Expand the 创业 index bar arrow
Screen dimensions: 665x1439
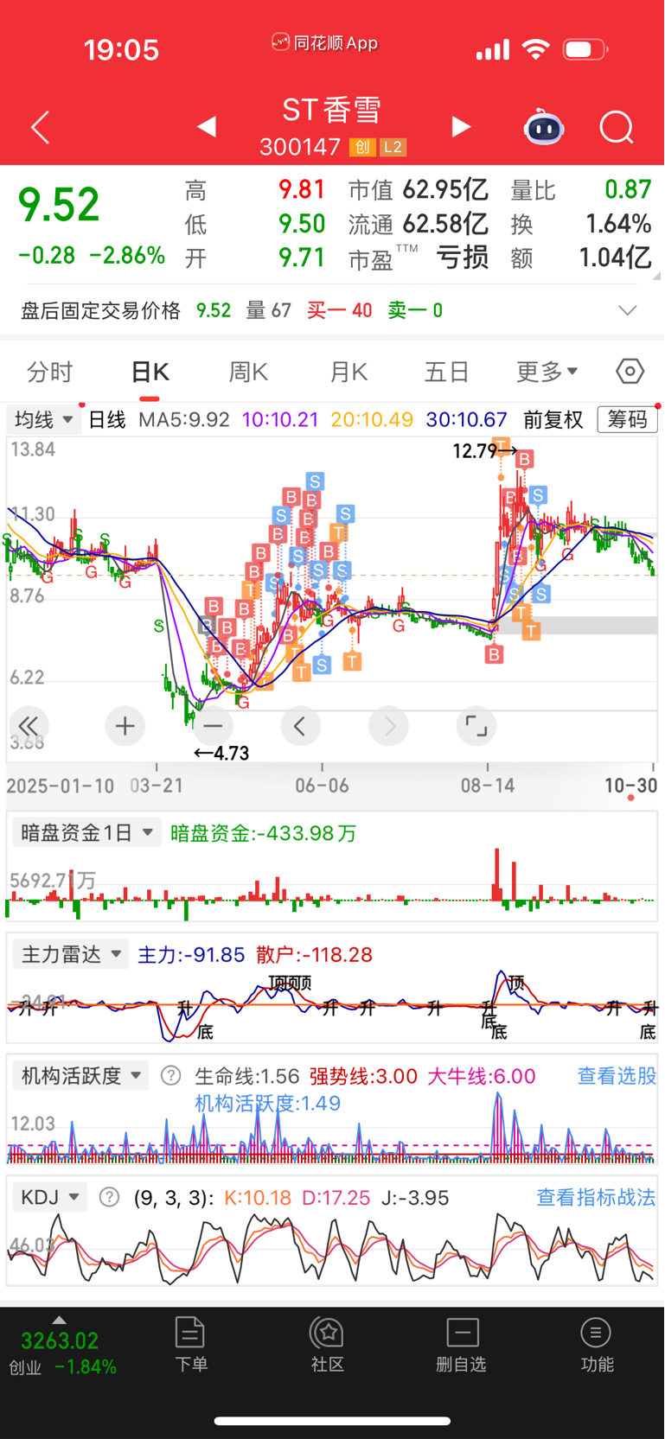coord(59,1320)
